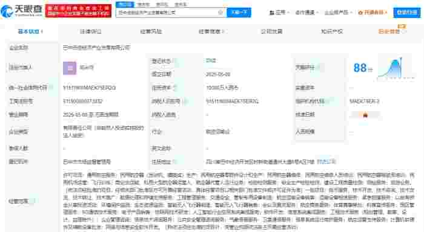
Task: Switch to the second search-type tab
Action: 144,4
